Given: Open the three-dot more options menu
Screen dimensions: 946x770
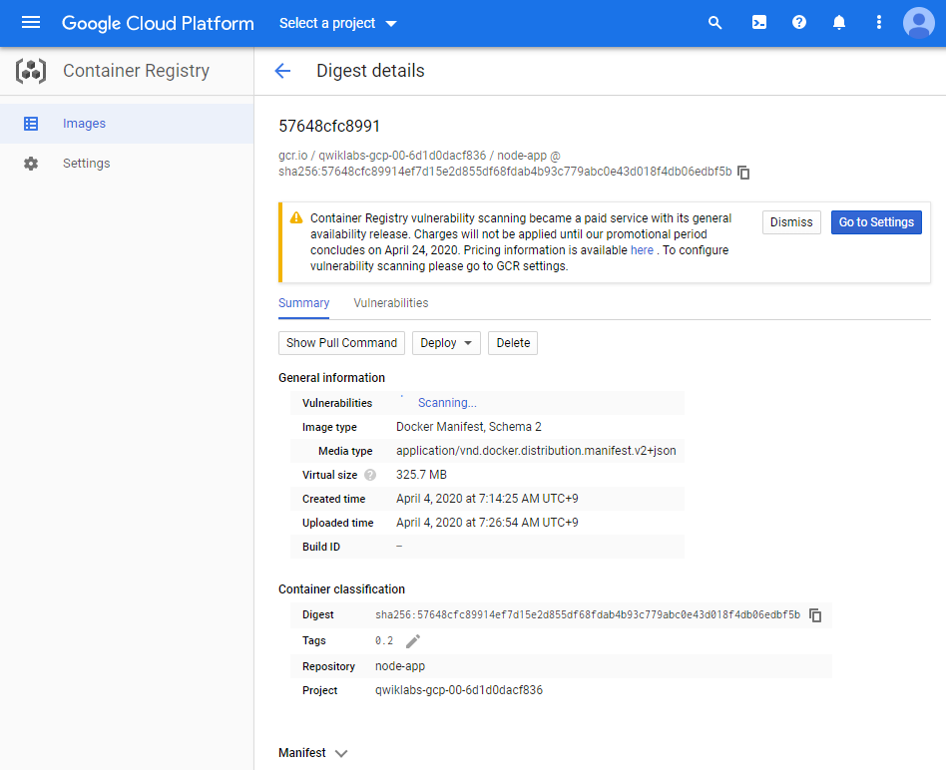Looking at the screenshot, I should pyautogui.click(x=878, y=23).
